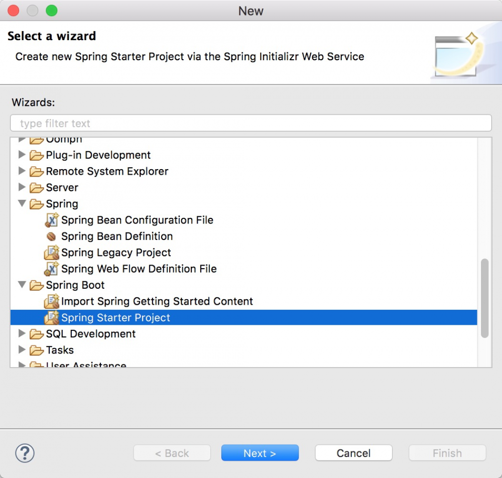502x478 pixels.
Task: Expand the Server folder triangle
Action: pyautogui.click(x=22, y=187)
